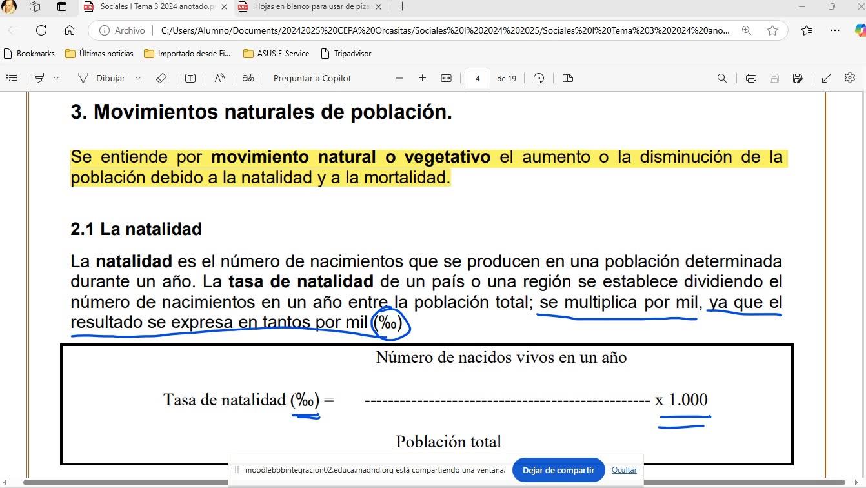This screenshot has height=488, width=866.
Task: Rotate the PDF page
Action: (x=539, y=78)
